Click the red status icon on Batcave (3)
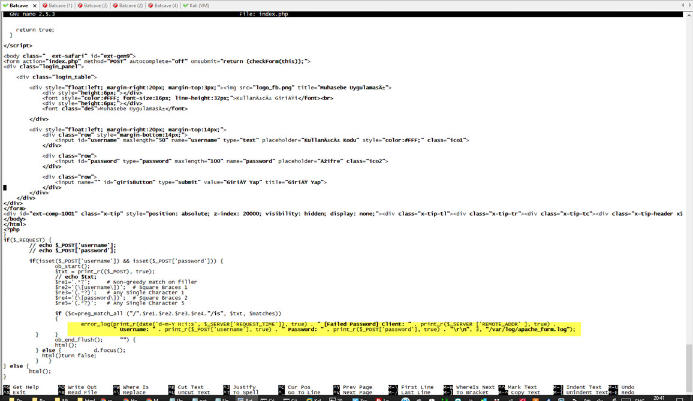Screen dimensions: 693x401 point(80,5)
